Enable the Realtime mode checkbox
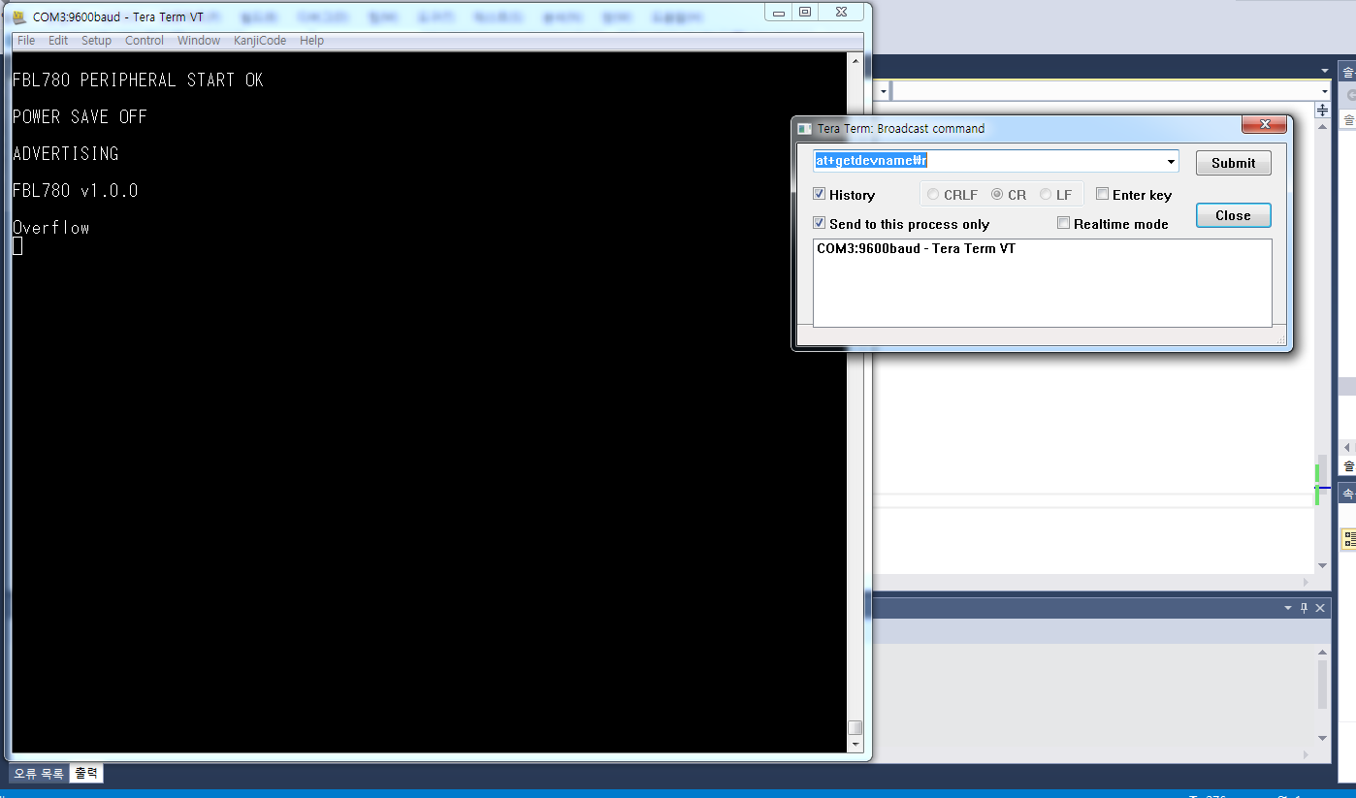The width and height of the screenshot is (1356, 798). (1064, 223)
